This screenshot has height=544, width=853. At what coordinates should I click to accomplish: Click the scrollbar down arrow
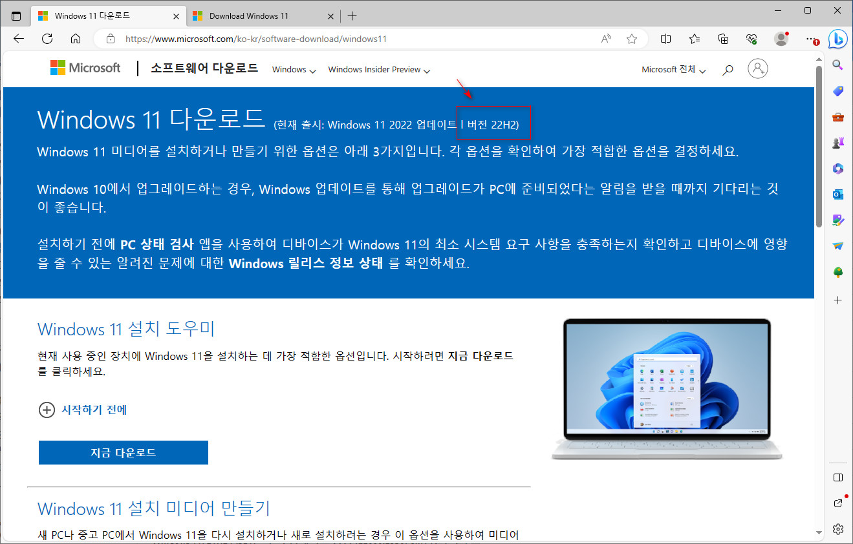point(819,533)
